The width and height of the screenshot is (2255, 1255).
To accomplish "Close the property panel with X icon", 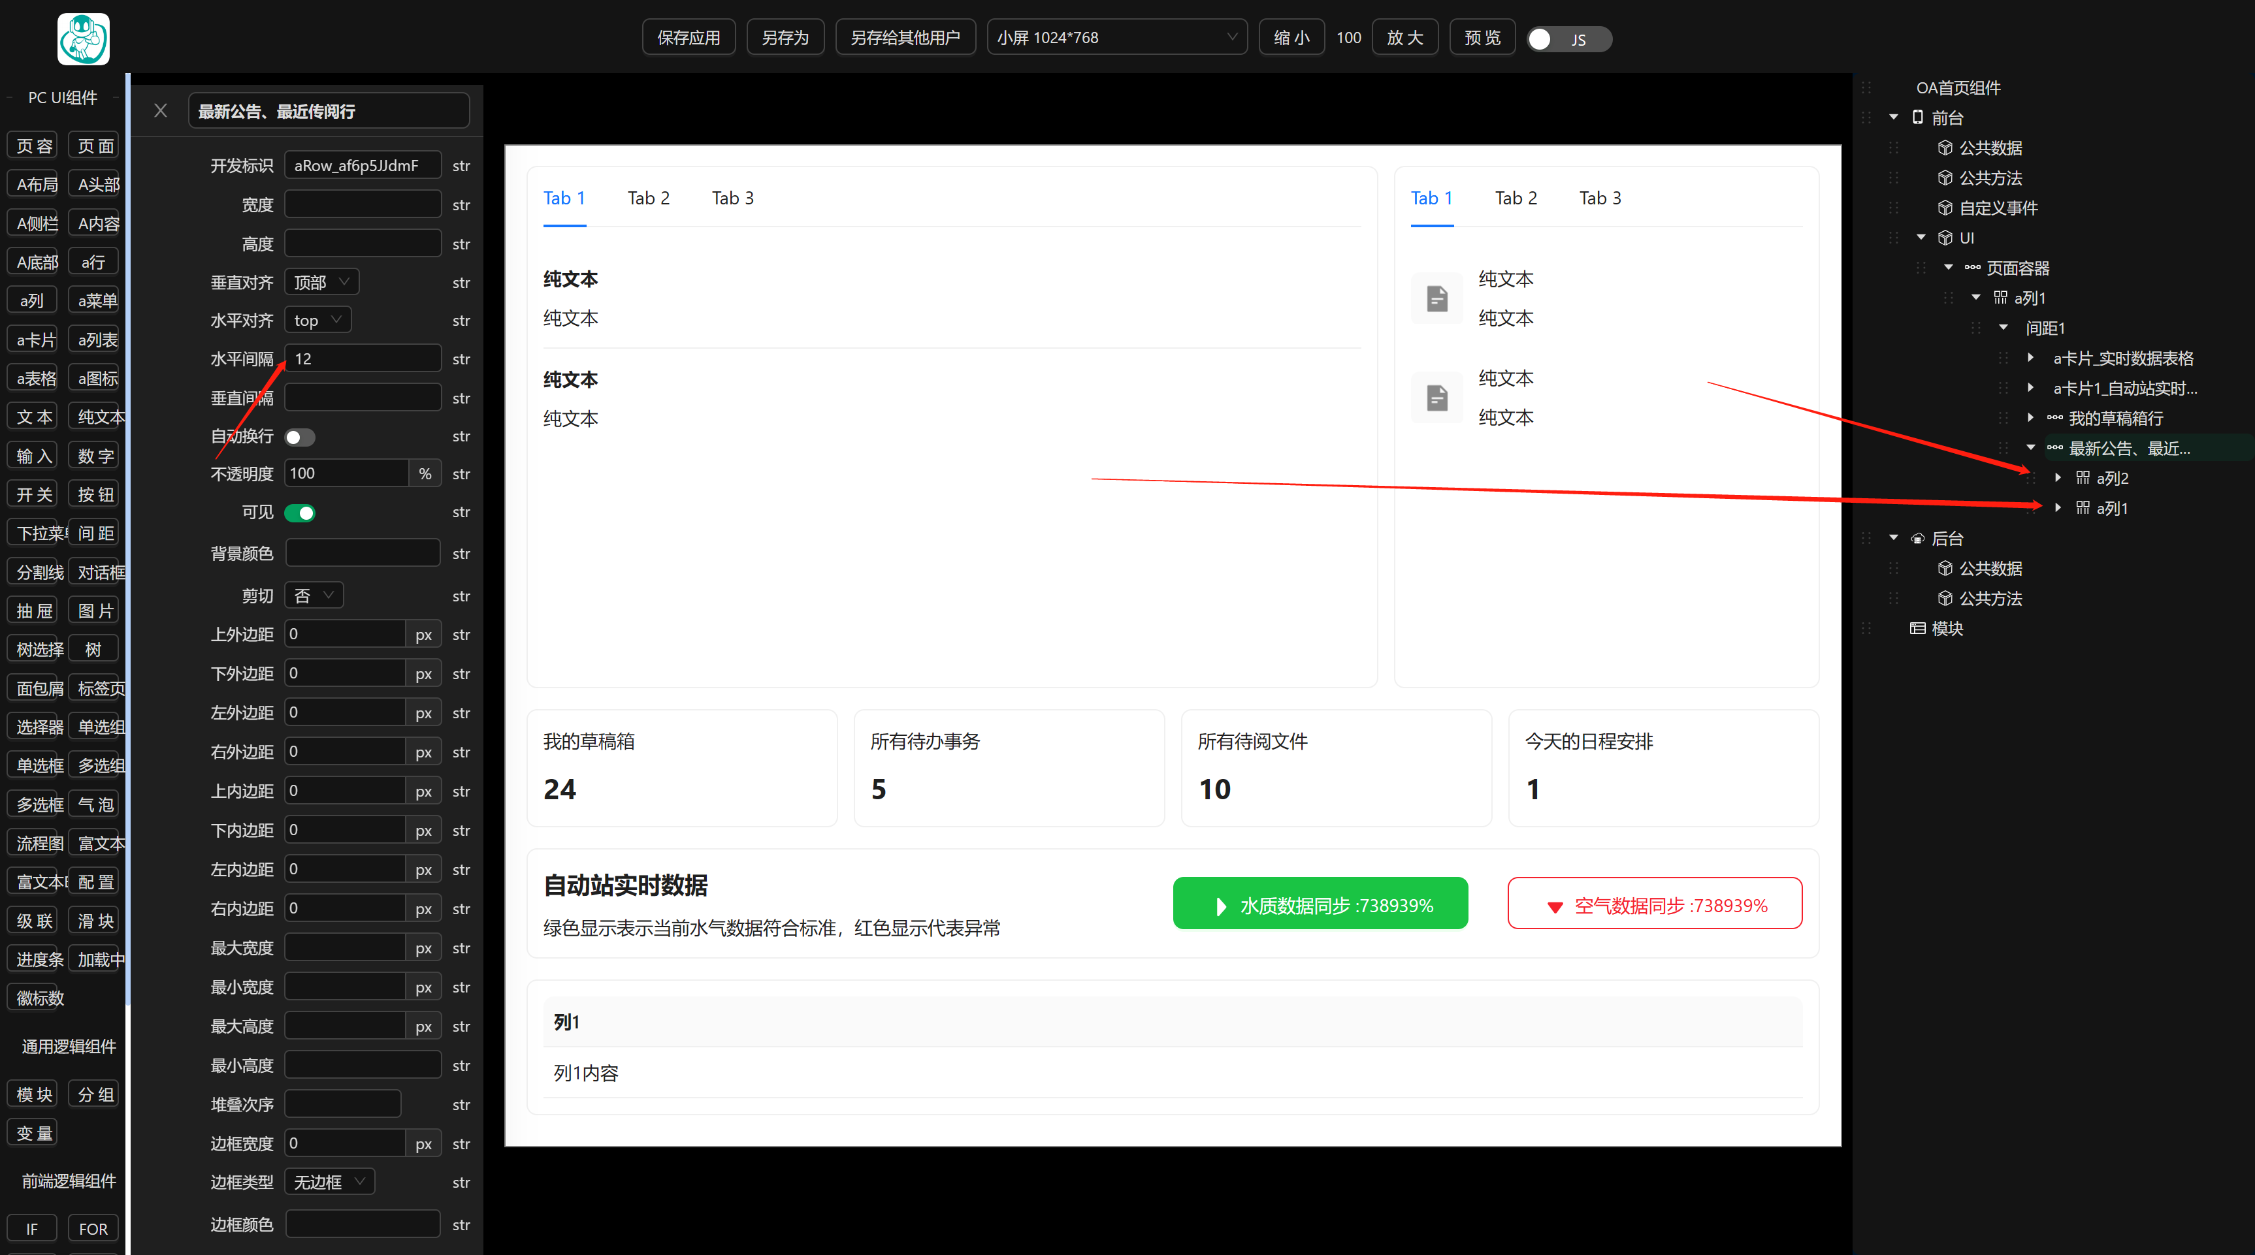I will tap(160, 110).
